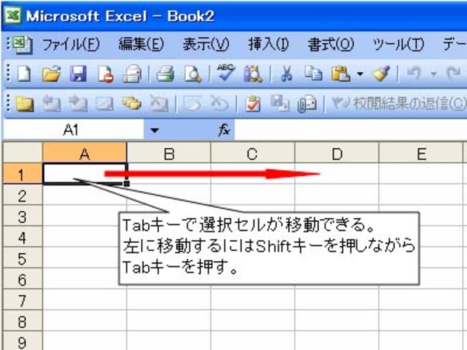Click the Name Box showing A1
This screenshot has height=350, width=467.
pos(73,129)
